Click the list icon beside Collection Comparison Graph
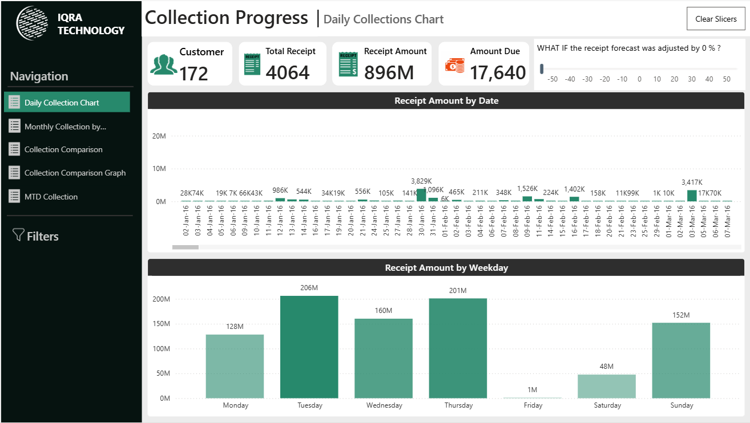This screenshot has width=750, height=423. tap(14, 173)
